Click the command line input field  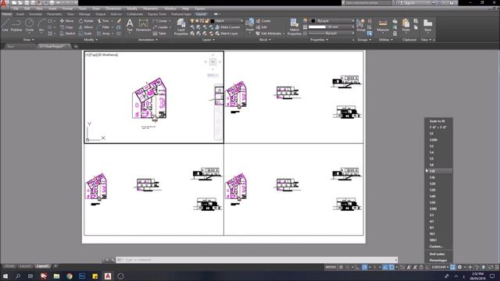(257, 260)
